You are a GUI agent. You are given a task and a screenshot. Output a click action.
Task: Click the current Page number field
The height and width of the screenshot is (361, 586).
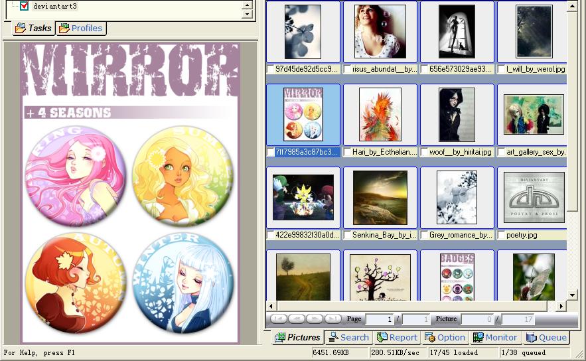point(380,319)
